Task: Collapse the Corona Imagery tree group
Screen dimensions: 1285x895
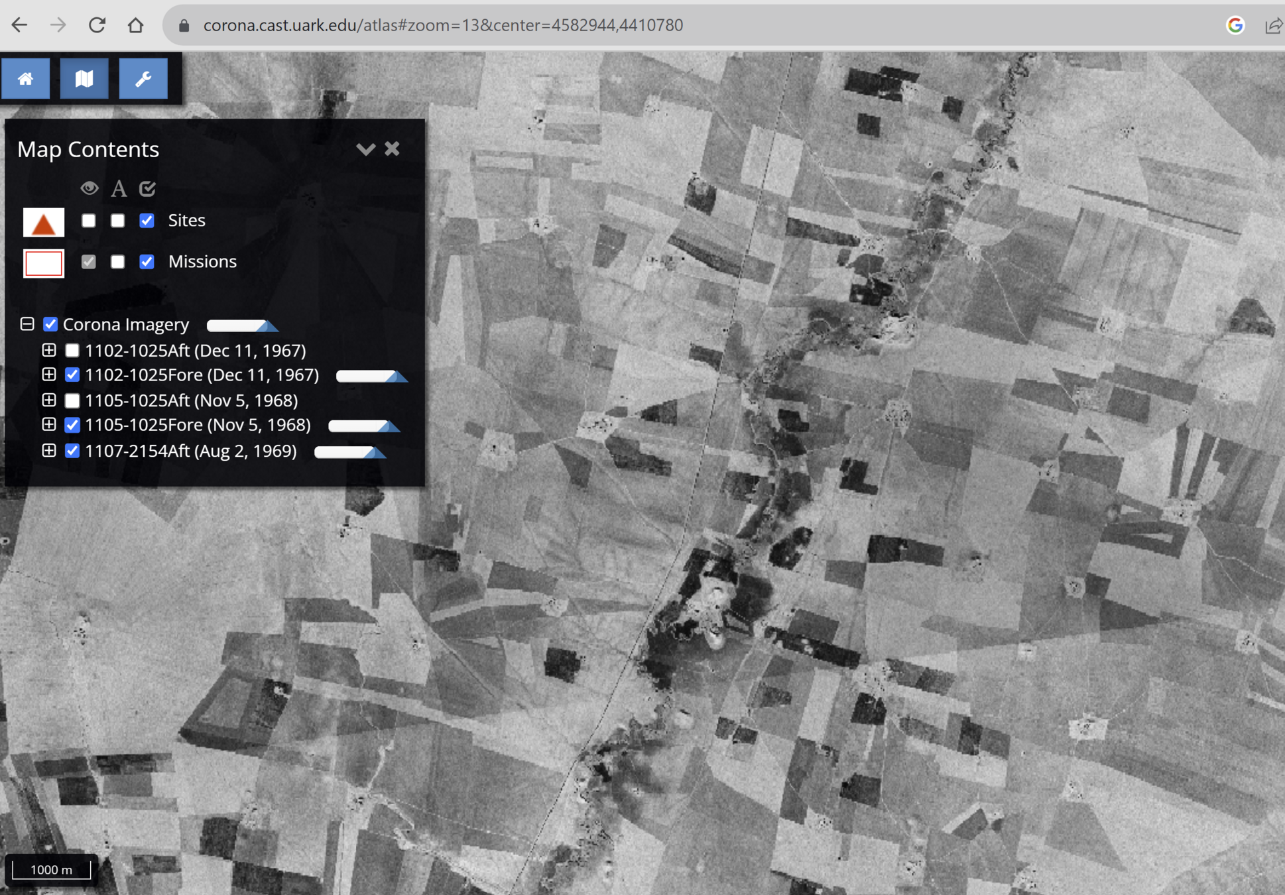Action: click(x=27, y=324)
